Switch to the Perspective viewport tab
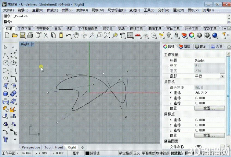231x157 pixels. coord(31,147)
